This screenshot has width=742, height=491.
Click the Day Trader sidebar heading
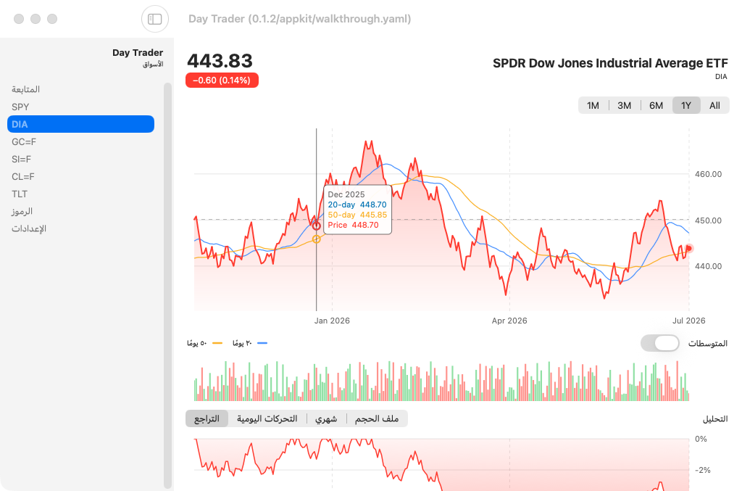point(138,52)
